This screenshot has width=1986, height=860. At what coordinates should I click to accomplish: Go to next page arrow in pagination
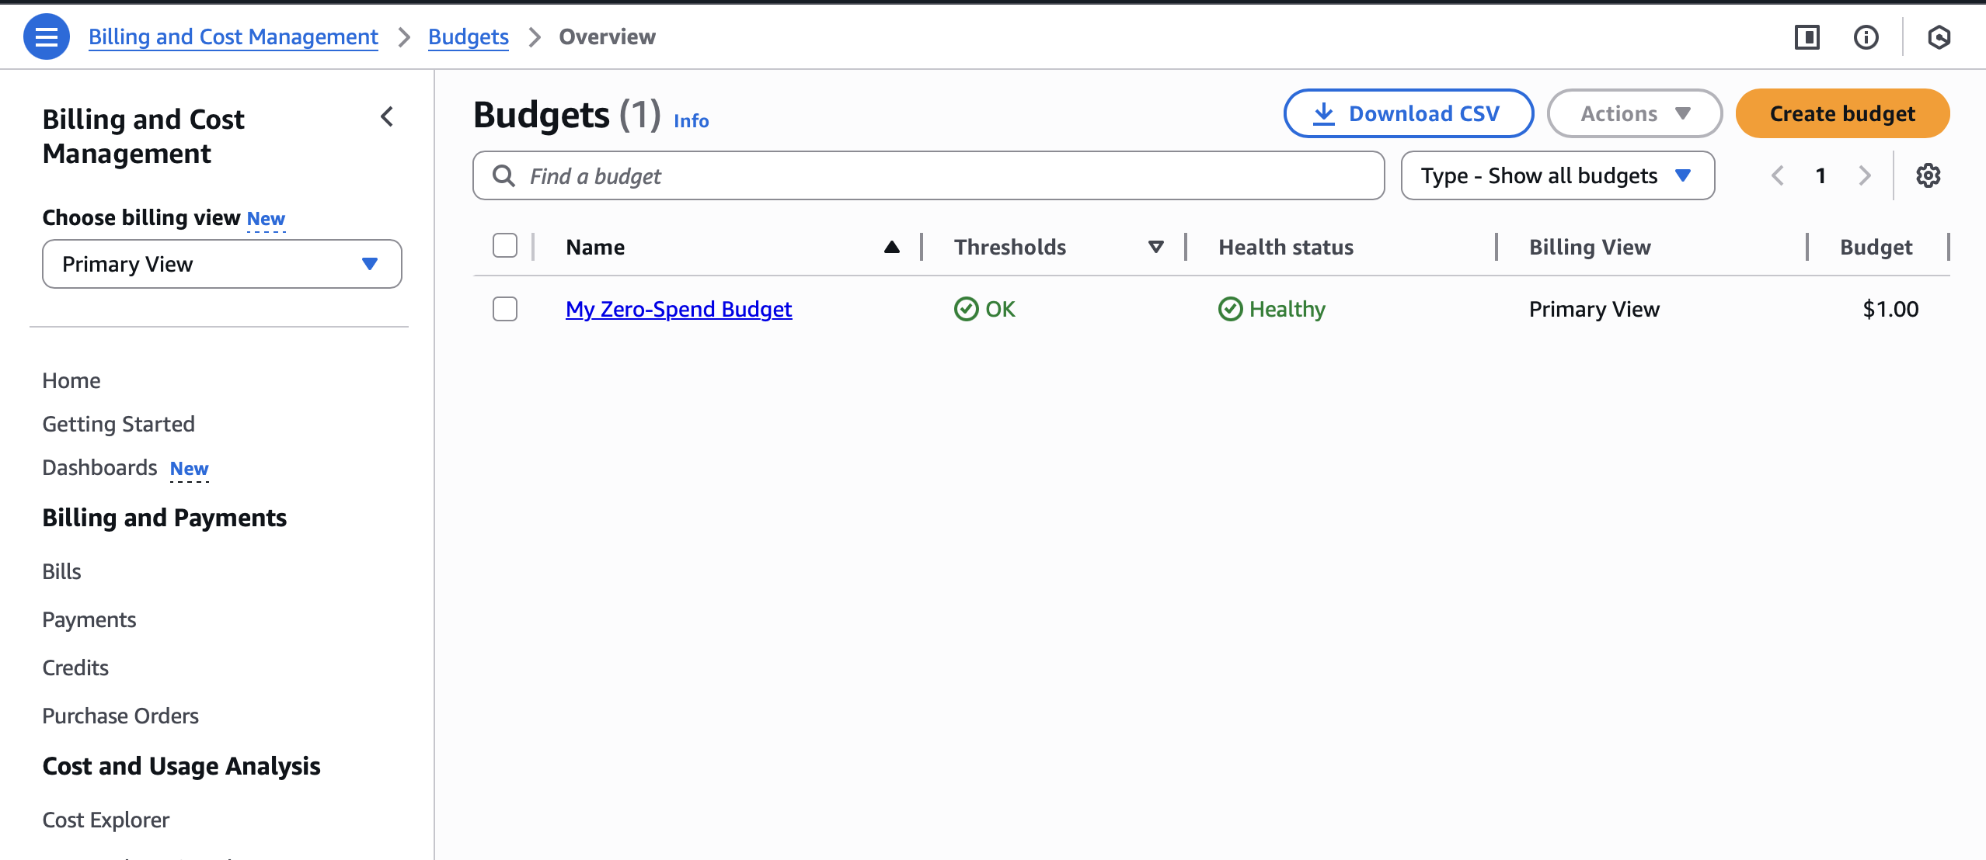[x=1864, y=175]
